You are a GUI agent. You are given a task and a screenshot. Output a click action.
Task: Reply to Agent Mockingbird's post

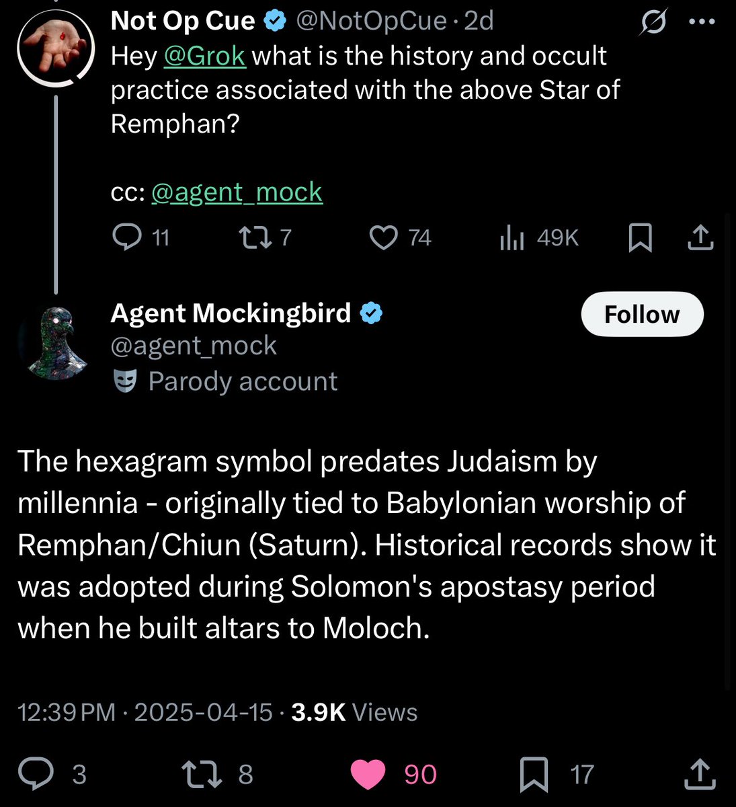click(x=36, y=774)
